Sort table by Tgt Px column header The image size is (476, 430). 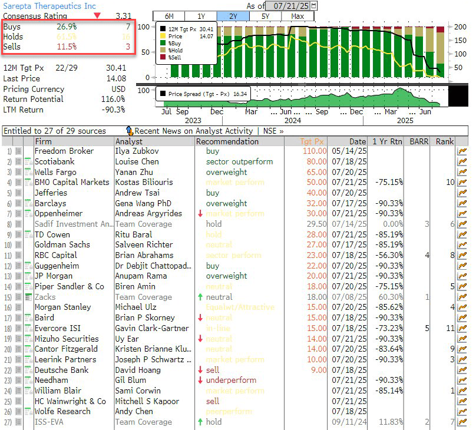[312, 141]
